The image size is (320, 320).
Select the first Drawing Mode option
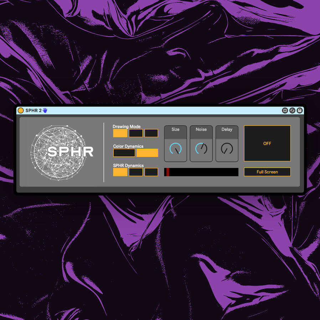click(x=120, y=133)
